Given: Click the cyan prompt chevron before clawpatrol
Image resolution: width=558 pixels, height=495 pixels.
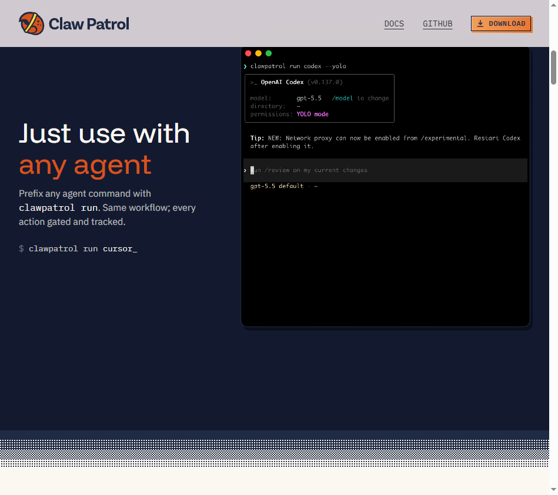Looking at the screenshot, I should click(245, 66).
